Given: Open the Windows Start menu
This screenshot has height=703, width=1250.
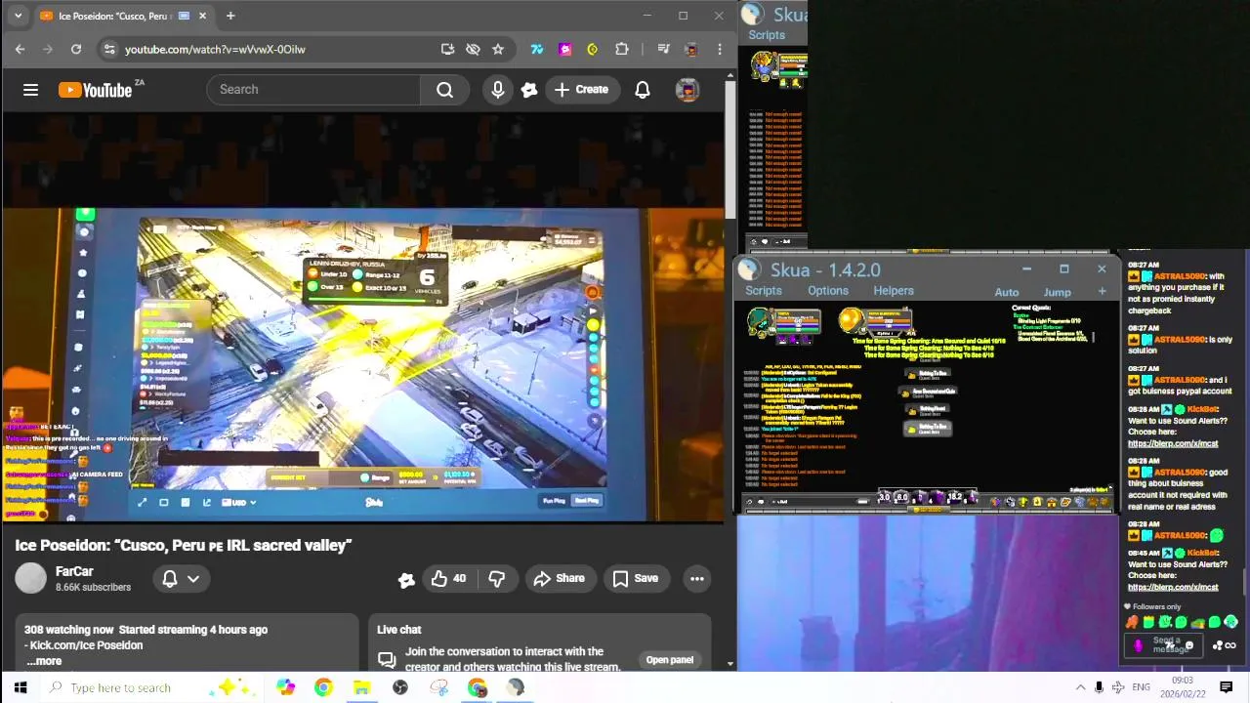Looking at the screenshot, I should [21, 687].
